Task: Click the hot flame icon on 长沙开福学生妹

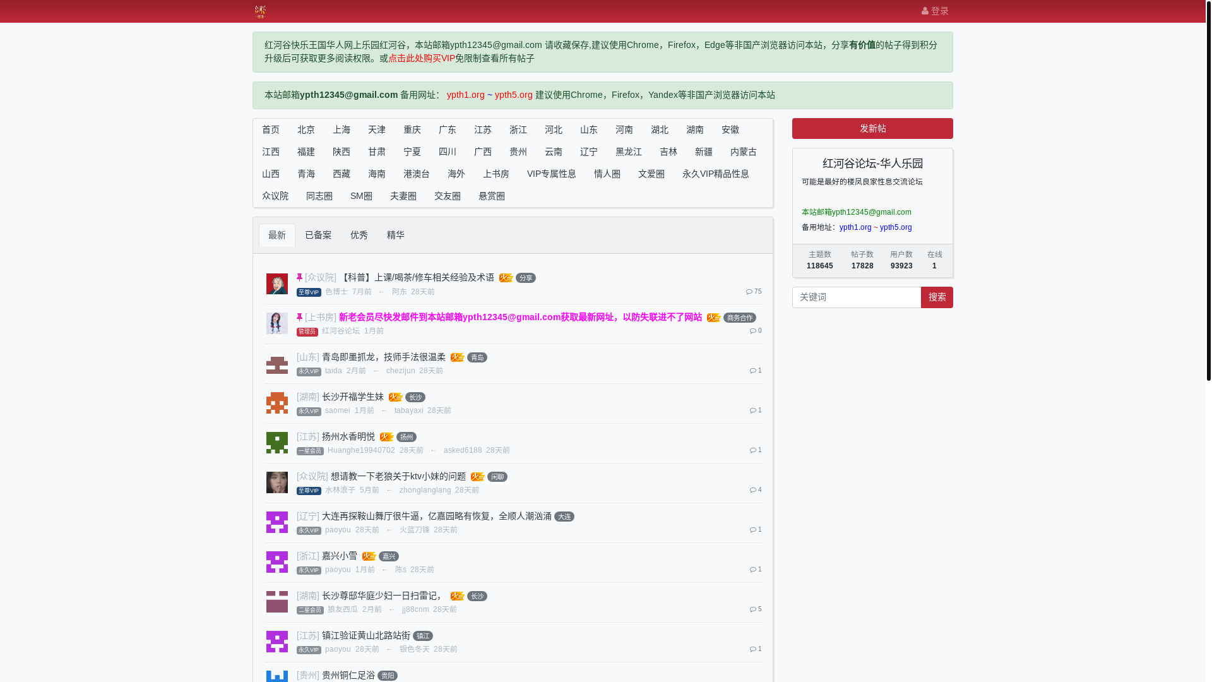Action: click(395, 397)
